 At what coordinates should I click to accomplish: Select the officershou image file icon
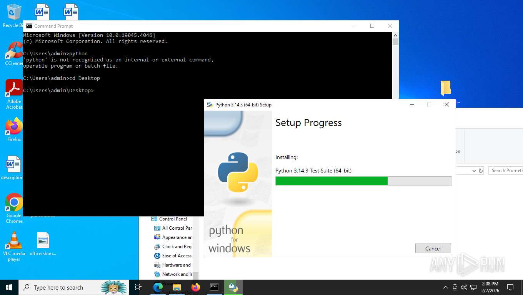(x=43, y=244)
